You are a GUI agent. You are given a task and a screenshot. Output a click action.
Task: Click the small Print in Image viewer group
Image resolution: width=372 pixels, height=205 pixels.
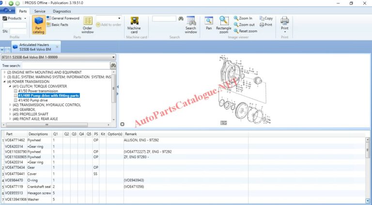(266, 25)
